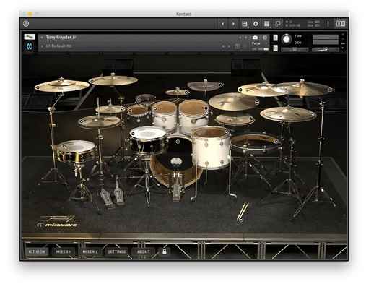Toggle the rack view layout icon
The image size is (366, 284).
click(x=266, y=24)
